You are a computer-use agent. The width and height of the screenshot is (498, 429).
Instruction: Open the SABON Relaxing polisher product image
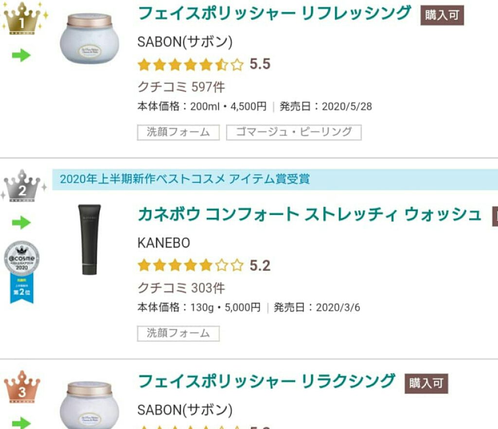(x=89, y=405)
